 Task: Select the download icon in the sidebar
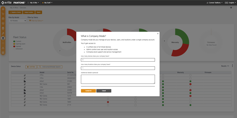3,48
